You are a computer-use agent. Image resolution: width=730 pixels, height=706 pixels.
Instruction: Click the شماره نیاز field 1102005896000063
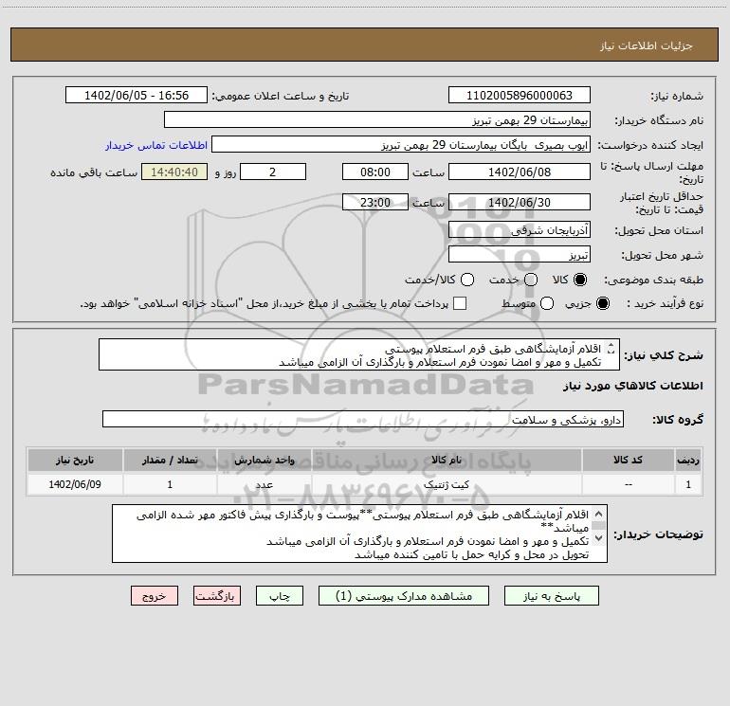pos(520,95)
